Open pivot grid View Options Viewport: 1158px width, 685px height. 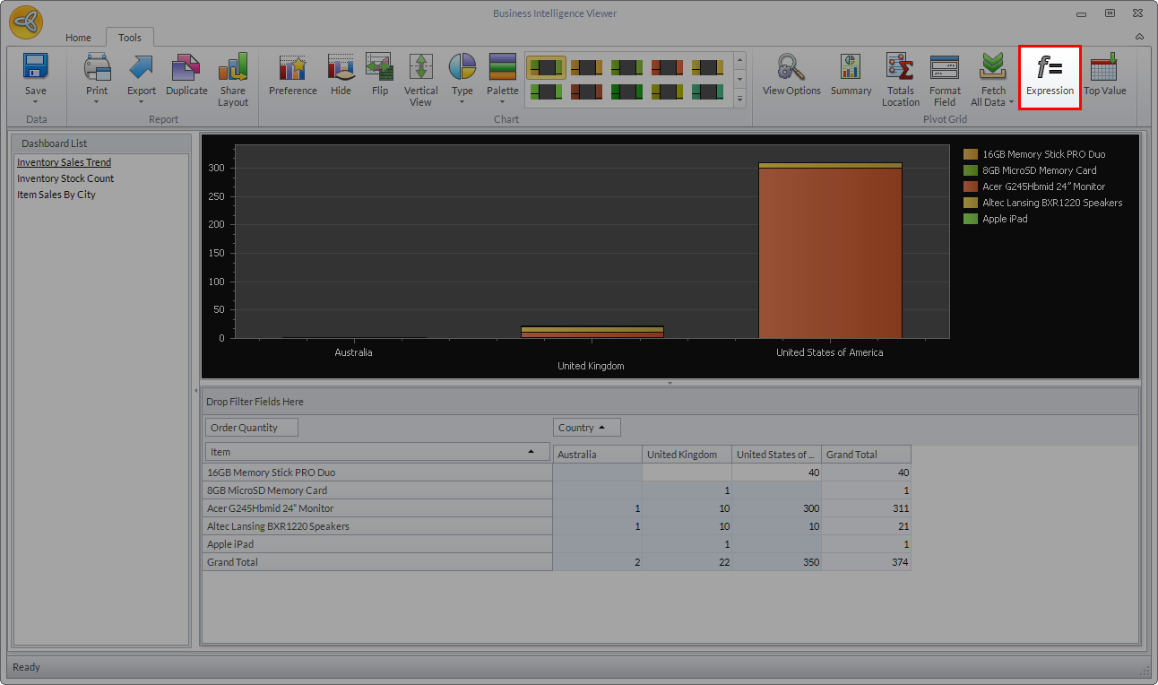pos(791,75)
